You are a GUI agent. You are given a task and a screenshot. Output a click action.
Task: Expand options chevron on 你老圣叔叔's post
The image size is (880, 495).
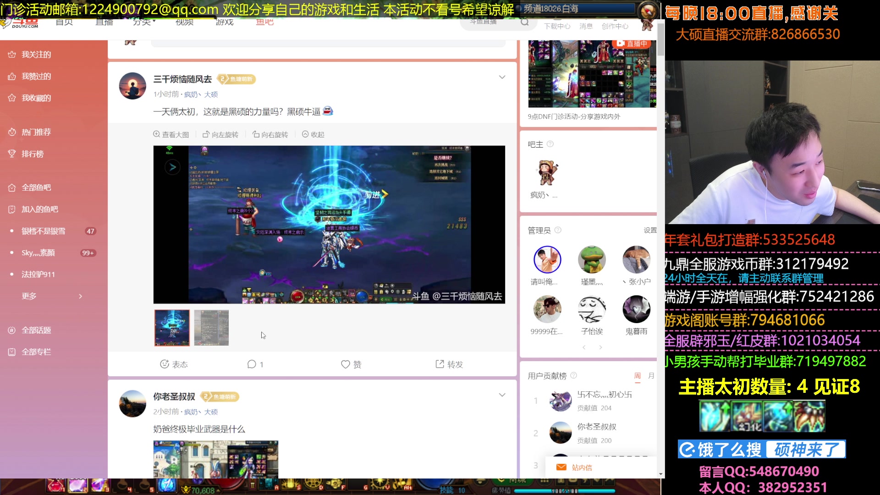click(x=502, y=395)
